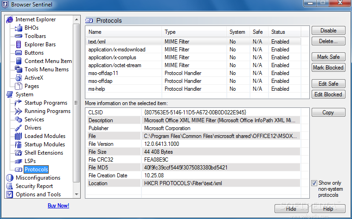Click the Mark Blocked button
This screenshot has height=219, width=352.
(328, 68)
